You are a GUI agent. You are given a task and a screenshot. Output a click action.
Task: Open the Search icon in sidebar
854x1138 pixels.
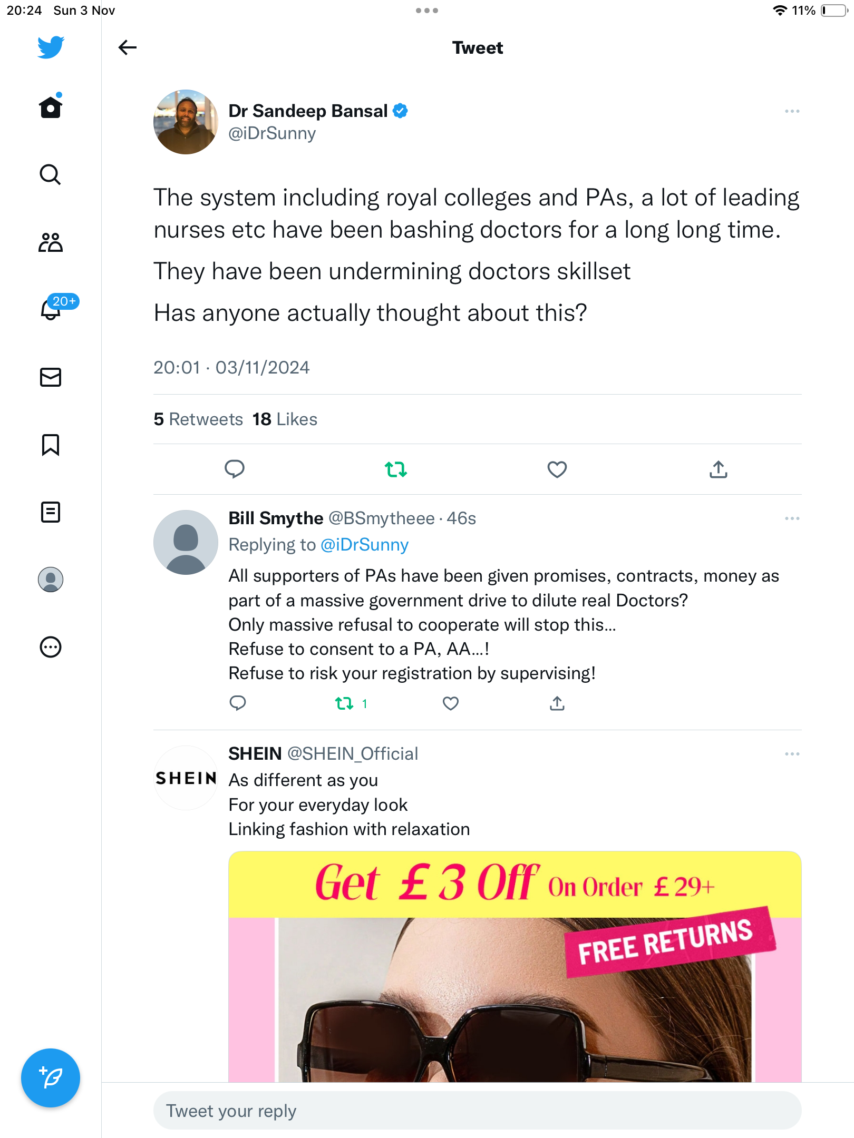pos(51,174)
